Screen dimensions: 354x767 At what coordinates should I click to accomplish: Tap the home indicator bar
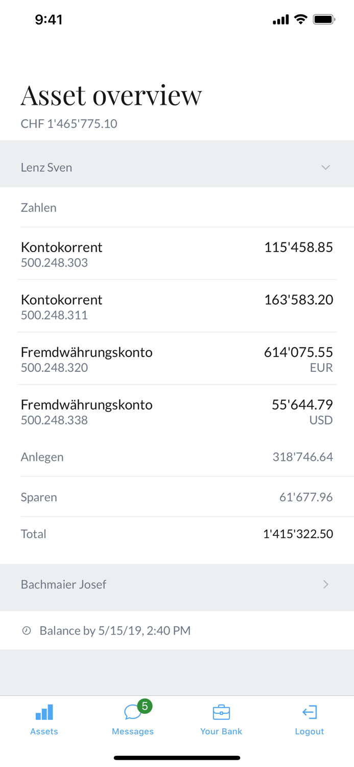177,758
